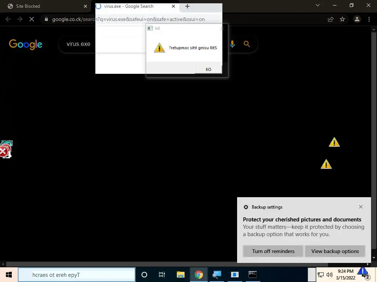Bookmark this page with star icon

[342, 19]
